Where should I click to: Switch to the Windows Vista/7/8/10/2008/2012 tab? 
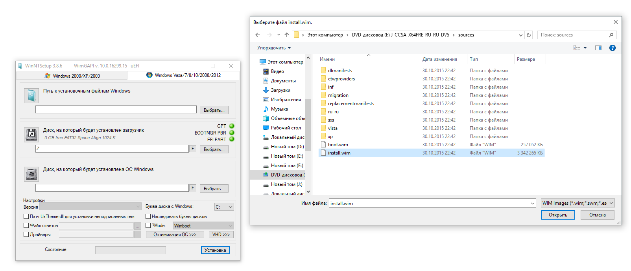coord(184,75)
